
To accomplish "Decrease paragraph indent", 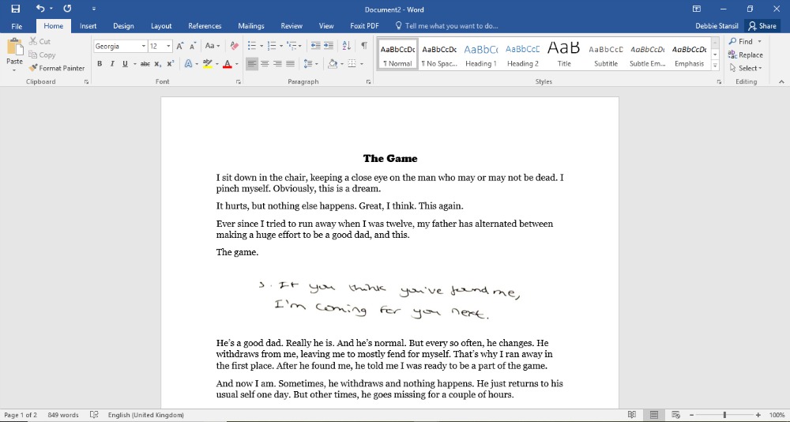I will (315, 46).
